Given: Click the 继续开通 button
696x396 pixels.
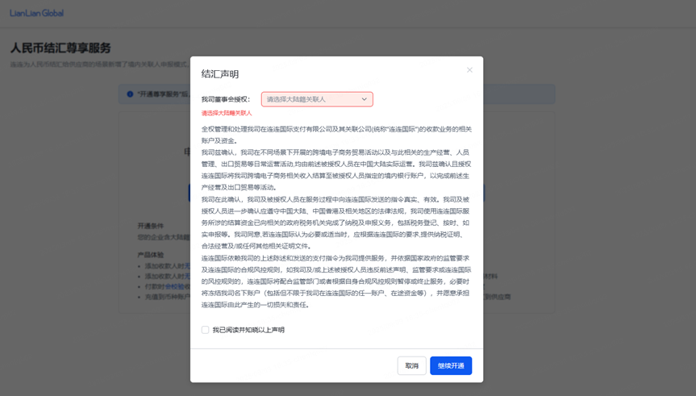Looking at the screenshot, I should (x=451, y=366).
